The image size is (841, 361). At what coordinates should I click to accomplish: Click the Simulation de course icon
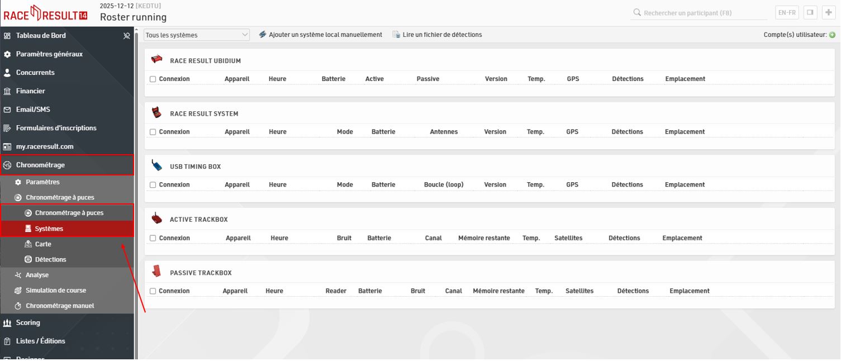click(18, 291)
